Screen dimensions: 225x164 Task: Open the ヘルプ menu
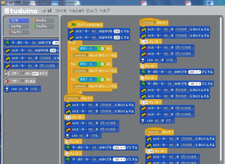[104, 11]
